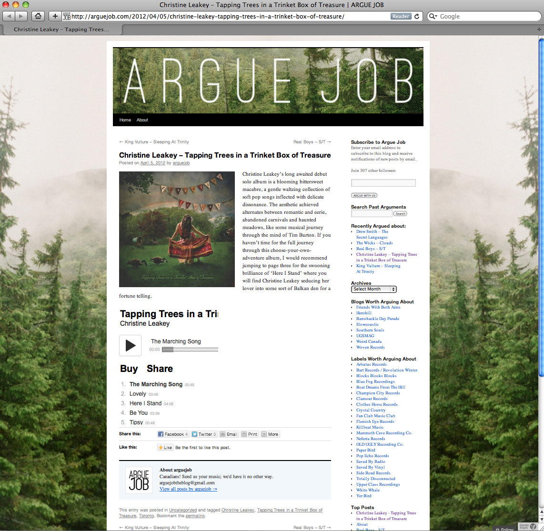Open The Wicks – Clouds post
Screen dimensions: 544x531
coord(374,243)
